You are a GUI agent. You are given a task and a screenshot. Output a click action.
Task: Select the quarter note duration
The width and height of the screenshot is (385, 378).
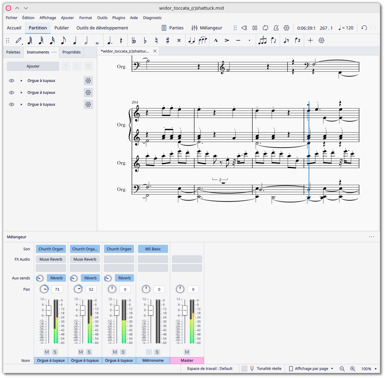coord(75,40)
